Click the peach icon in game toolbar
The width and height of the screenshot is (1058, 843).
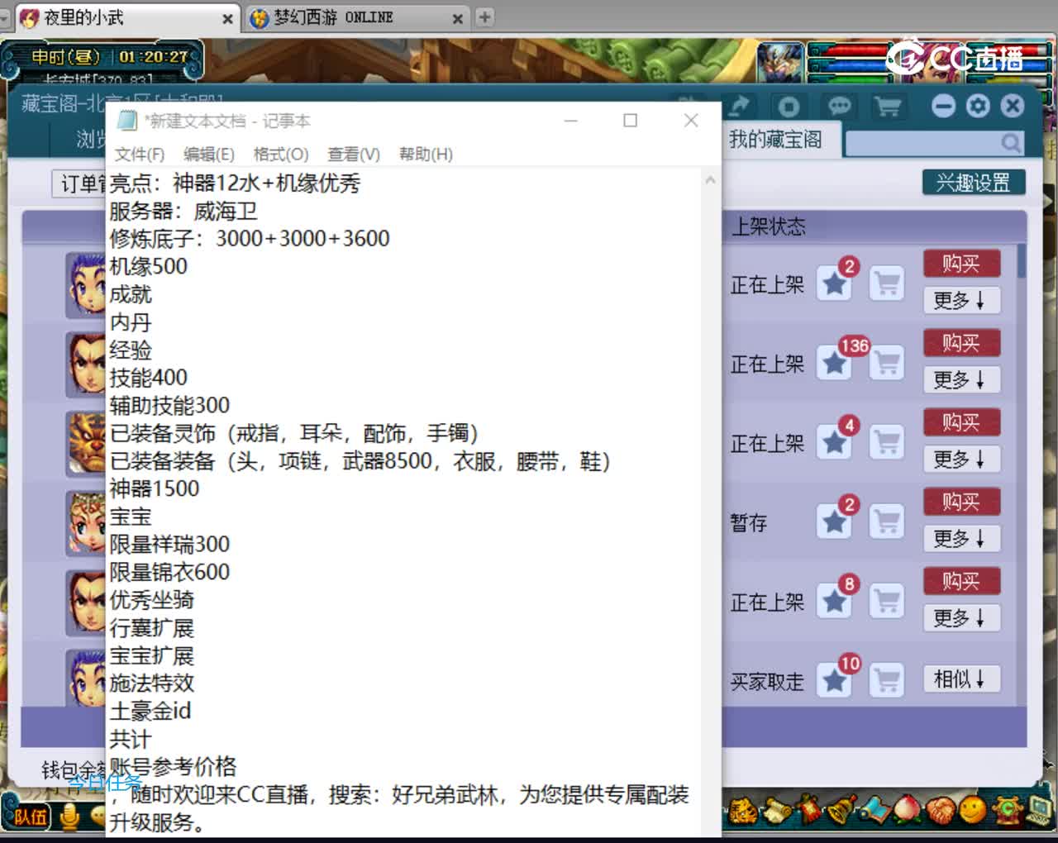tap(908, 811)
